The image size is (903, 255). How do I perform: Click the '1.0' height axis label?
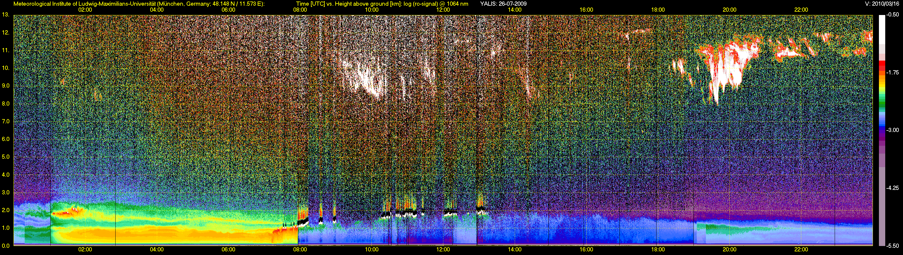click(6, 228)
